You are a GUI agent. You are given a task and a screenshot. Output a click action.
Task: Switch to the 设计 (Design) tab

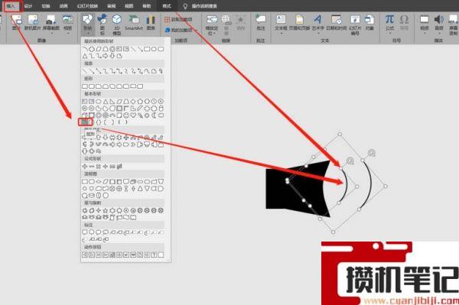click(28, 6)
